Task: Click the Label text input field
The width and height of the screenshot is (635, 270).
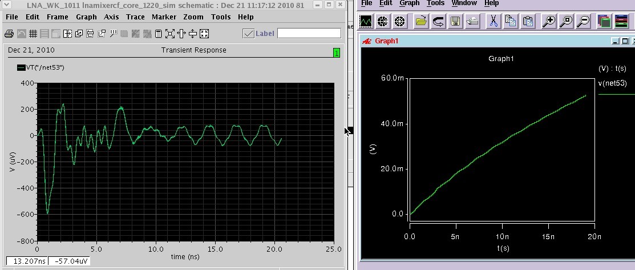Action: tap(309, 33)
